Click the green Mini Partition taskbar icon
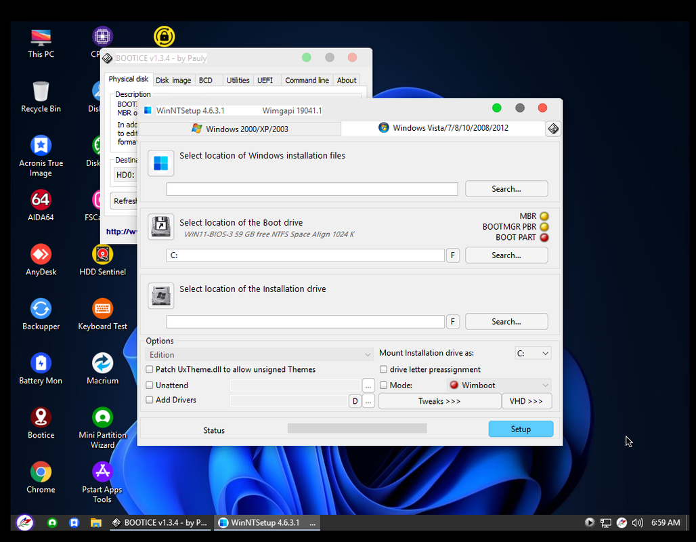696x542 pixels. click(52, 522)
